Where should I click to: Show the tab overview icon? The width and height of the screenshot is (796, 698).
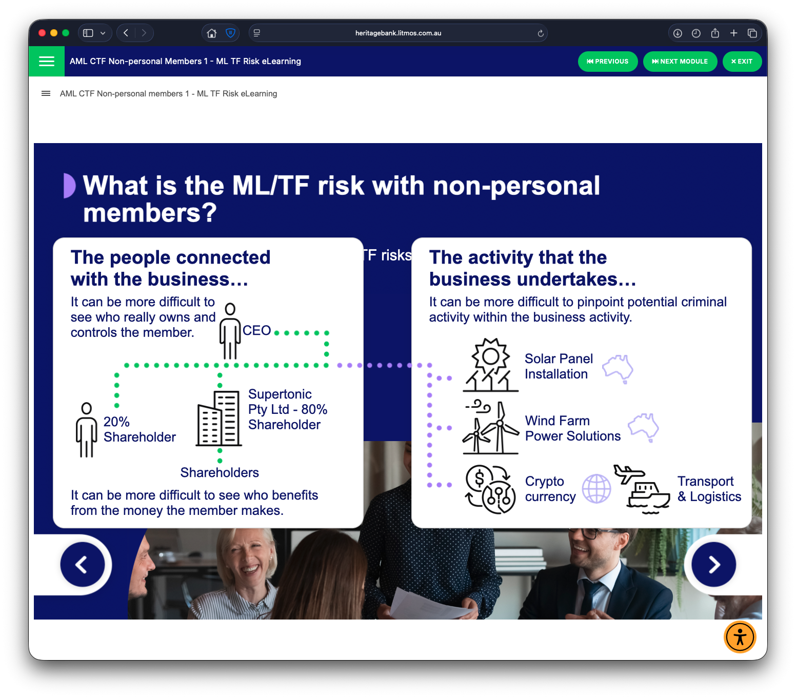point(752,33)
